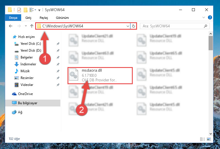Open the recent locations dropdown
This screenshot has width=220, height=149.
pos(26,26)
